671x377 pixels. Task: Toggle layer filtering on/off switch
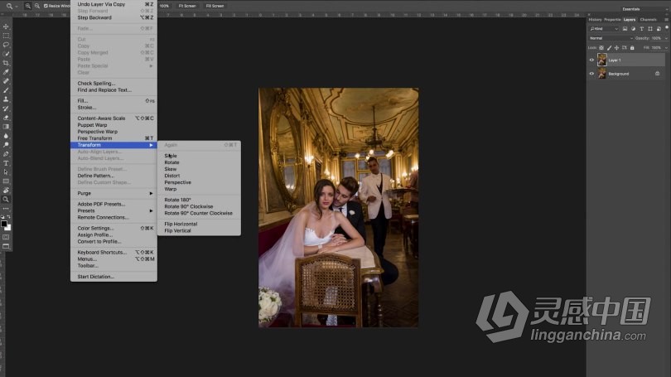pos(667,28)
